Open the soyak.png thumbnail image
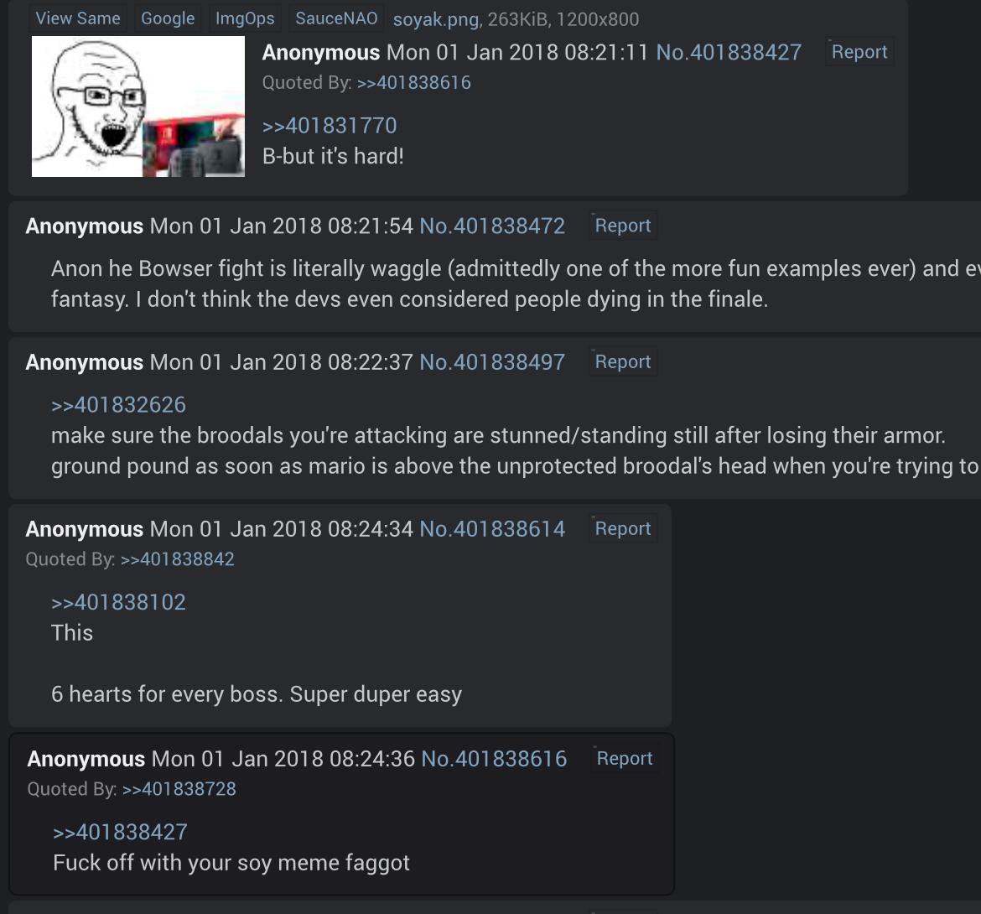 tap(138, 106)
